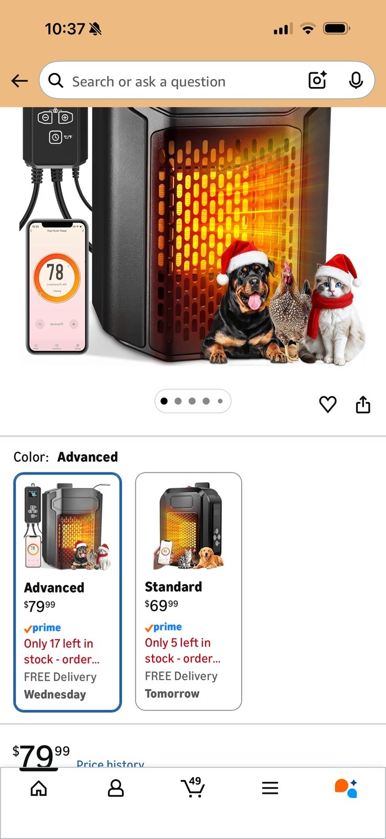
Task: Tap the main heater product image
Action: 193,236
